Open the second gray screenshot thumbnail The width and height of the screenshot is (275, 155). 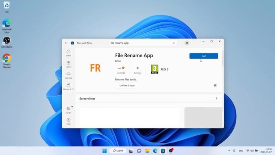[x=203, y=118]
